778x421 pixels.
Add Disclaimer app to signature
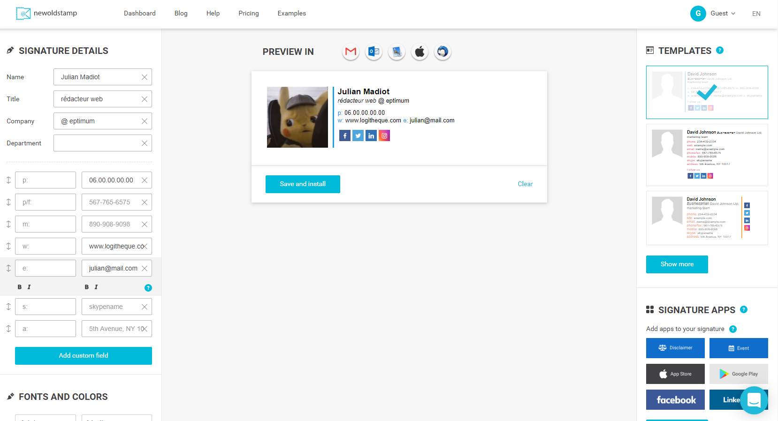675,348
